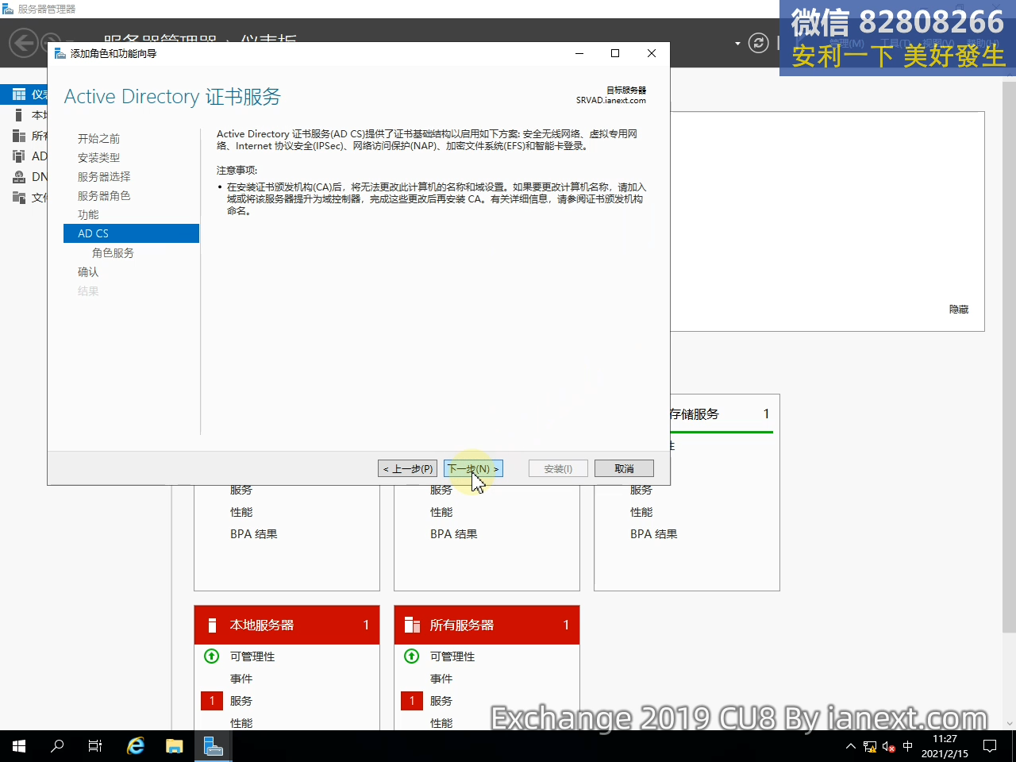Open the 本地服务器 red tile header

tap(287, 625)
